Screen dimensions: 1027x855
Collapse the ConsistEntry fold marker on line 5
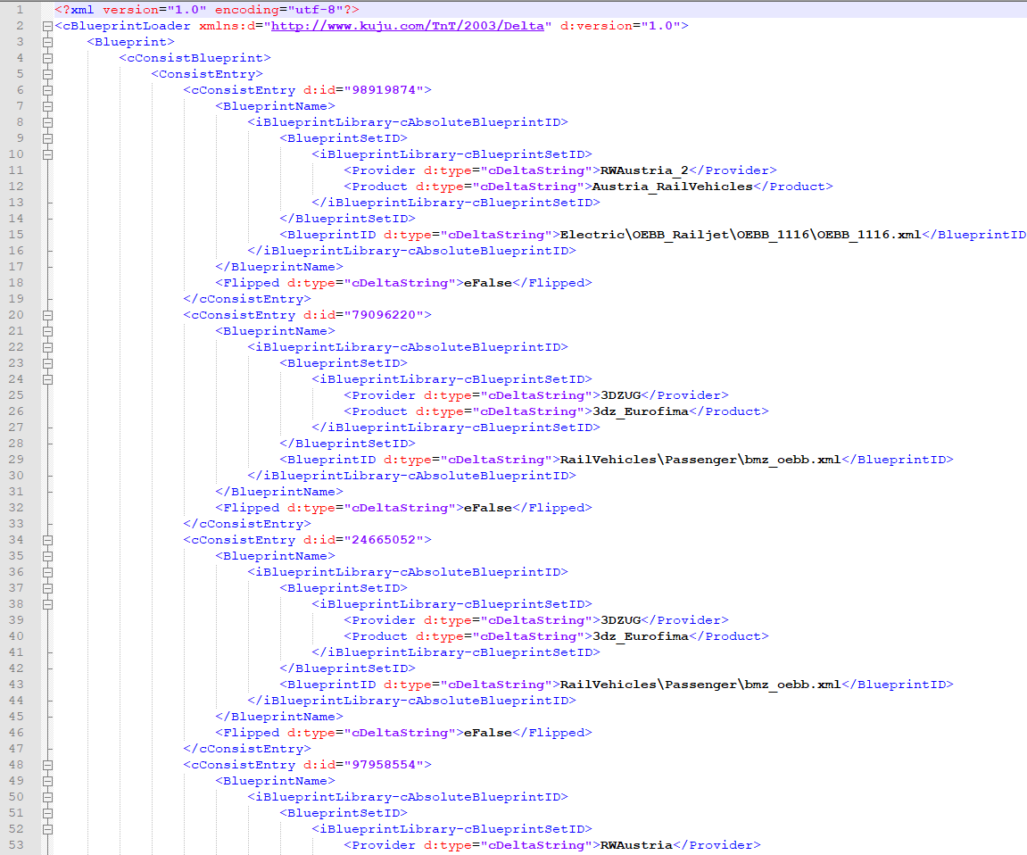[47, 74]
